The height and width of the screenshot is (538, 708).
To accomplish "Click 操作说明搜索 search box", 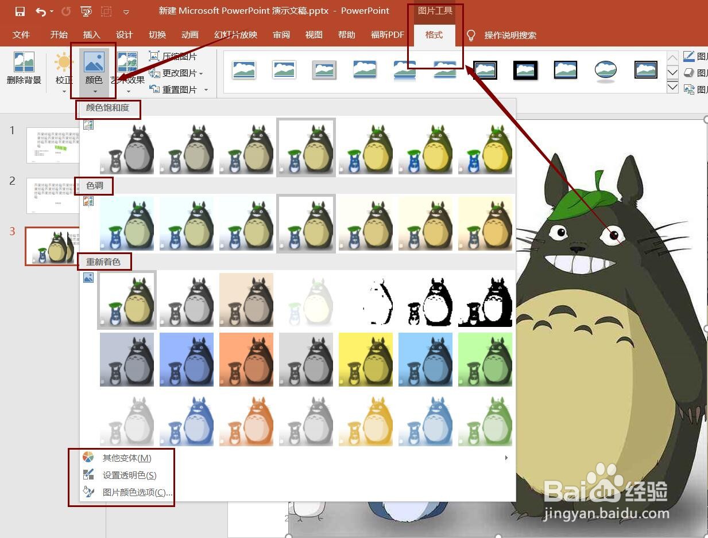I will coord(510,35).
